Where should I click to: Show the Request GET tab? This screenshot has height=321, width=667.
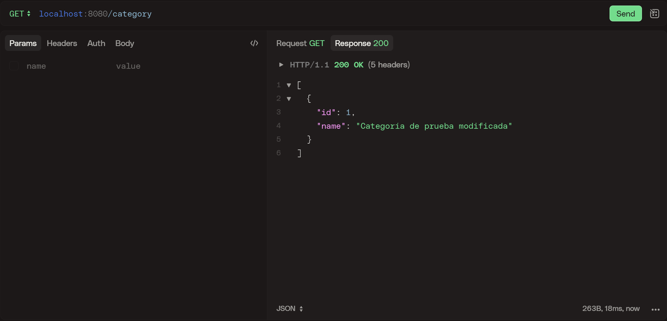pos(300,43)
